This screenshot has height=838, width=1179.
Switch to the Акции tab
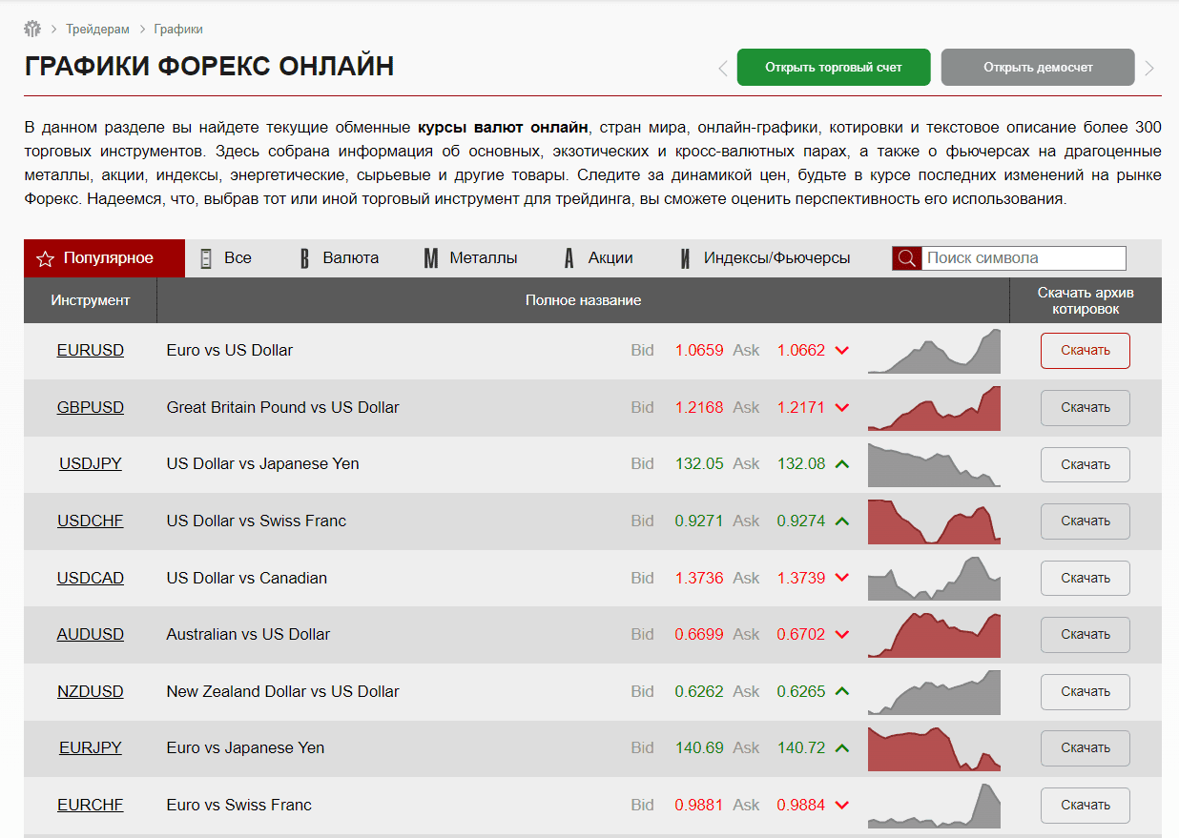click(x=598, y=258)
